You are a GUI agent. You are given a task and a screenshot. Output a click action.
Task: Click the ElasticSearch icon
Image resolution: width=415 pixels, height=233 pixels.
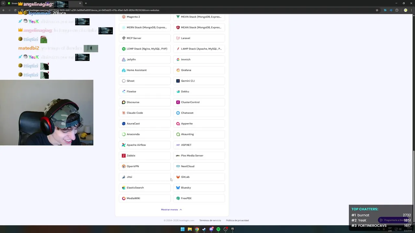pyautogui.click(x=124, y=188)
